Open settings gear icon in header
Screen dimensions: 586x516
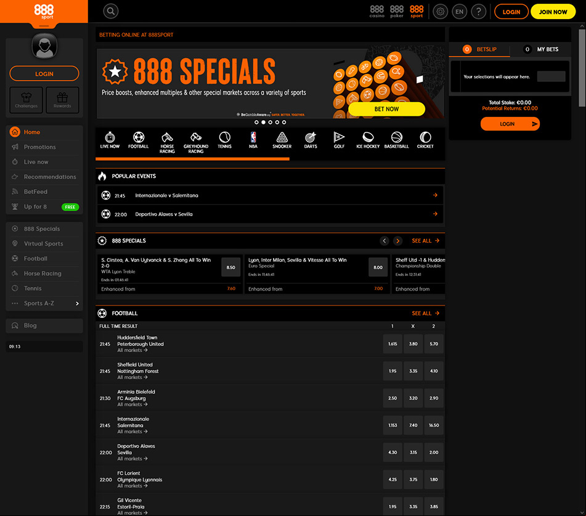coord(440,12)
